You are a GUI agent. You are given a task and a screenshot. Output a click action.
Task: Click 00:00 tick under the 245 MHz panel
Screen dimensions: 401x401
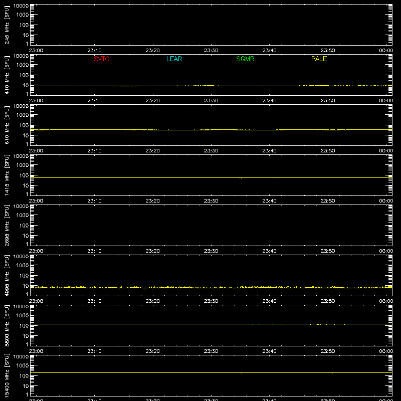coord(386,51)
